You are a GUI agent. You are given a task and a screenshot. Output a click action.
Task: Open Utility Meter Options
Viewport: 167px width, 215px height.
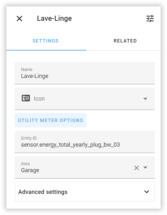click(50, 120)
